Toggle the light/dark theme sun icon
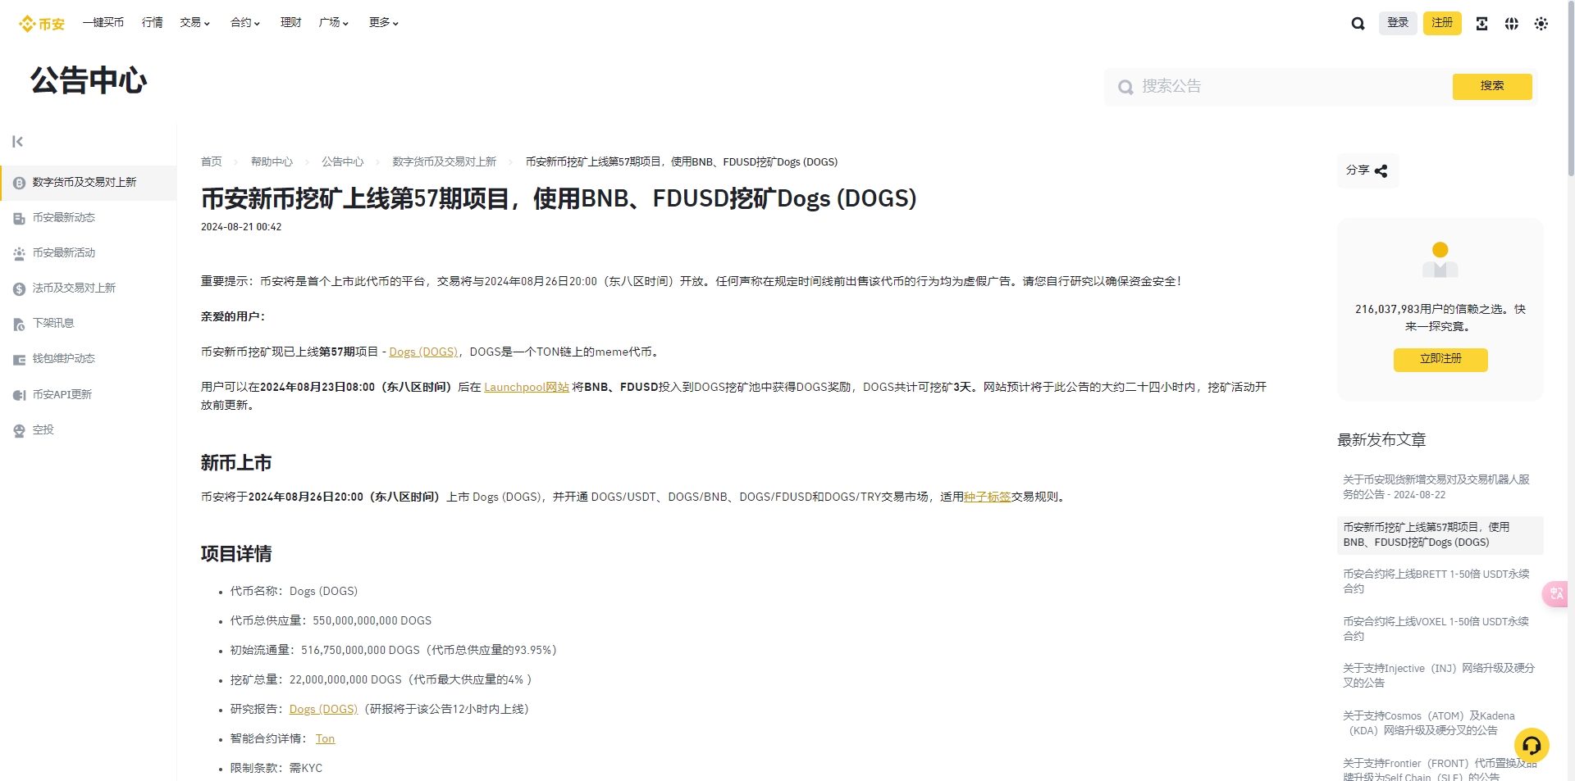The height and width of the screenshot is (781, 1575). click(1541, 24)
